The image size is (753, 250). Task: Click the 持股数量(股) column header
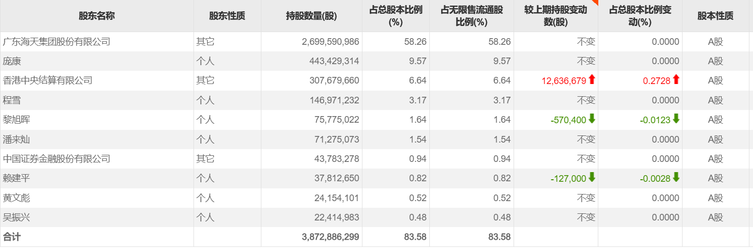(311, 16)
